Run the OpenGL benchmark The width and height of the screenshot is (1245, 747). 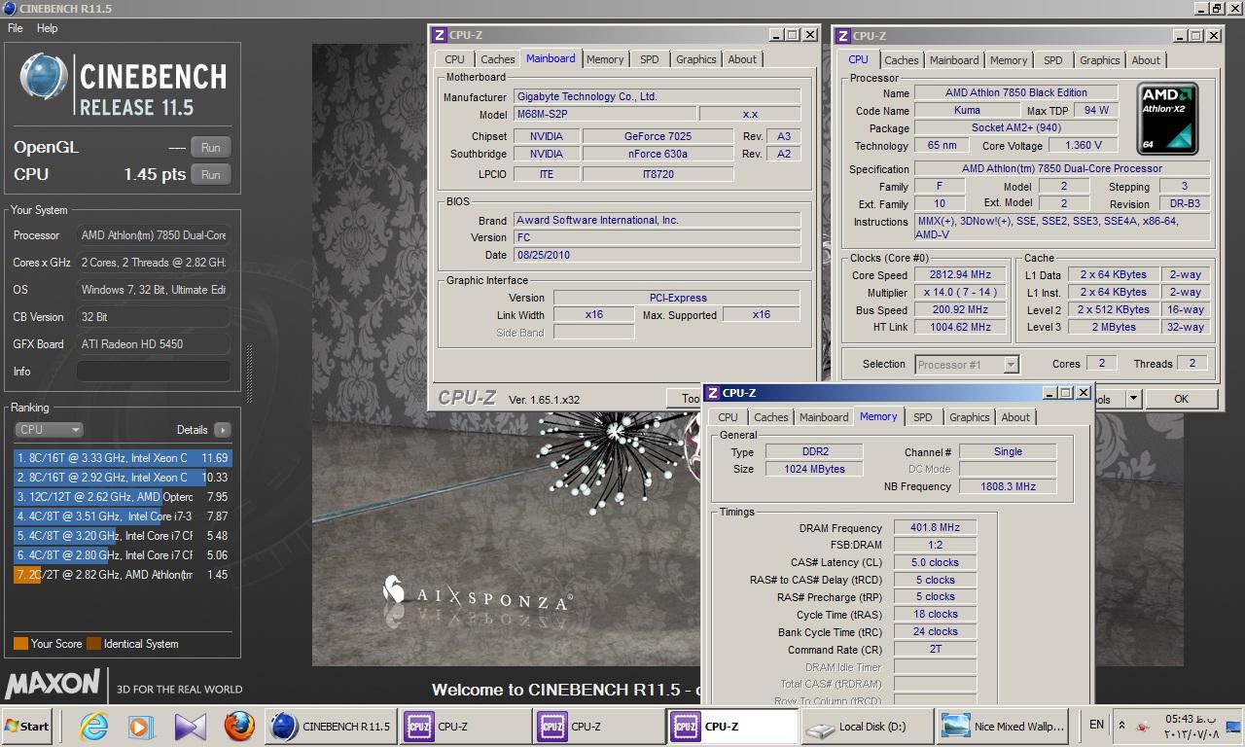pos(211,148)
